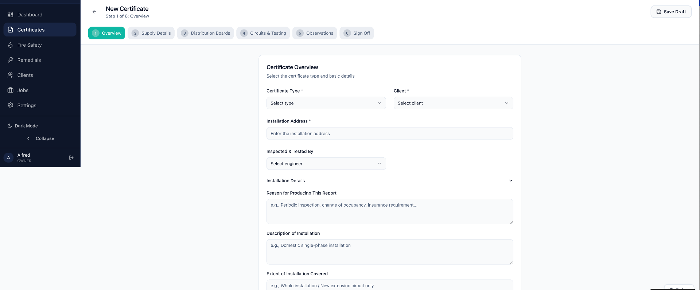Click the Description of Installation textarea
The height and width of the screenshot is (290, 700).
coord(390,252)
